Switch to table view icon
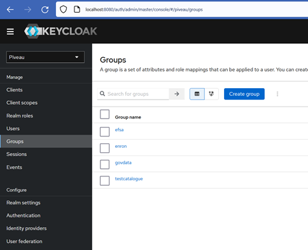 point(197,94)
